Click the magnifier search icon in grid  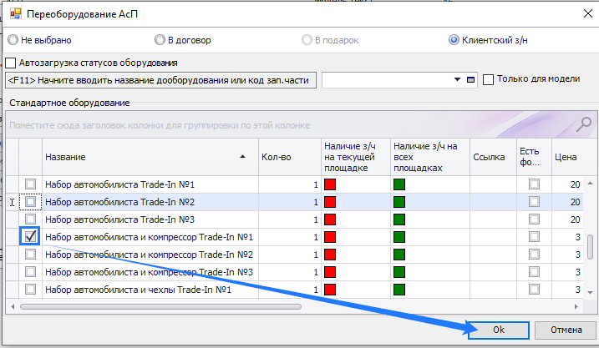coord(585,124)
